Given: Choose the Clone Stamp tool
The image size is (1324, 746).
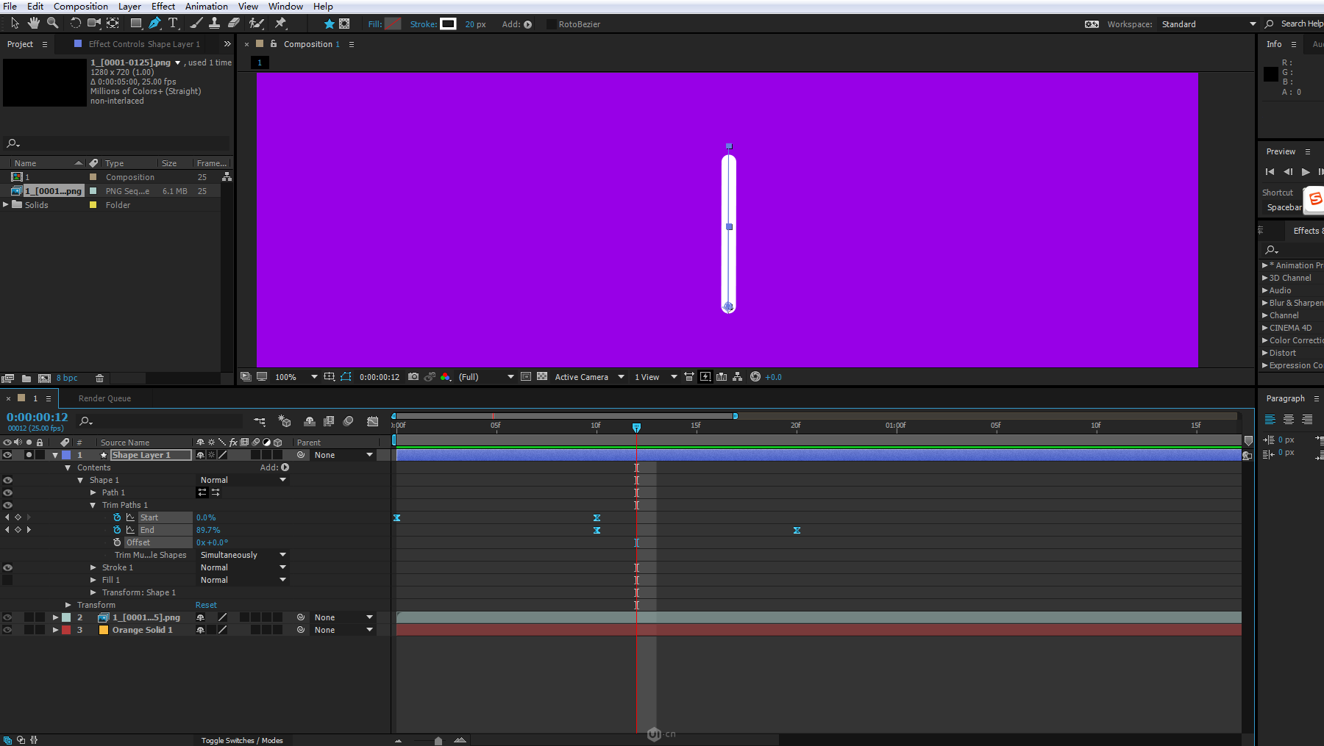Looking at the screenshot, I should point(214,24).
